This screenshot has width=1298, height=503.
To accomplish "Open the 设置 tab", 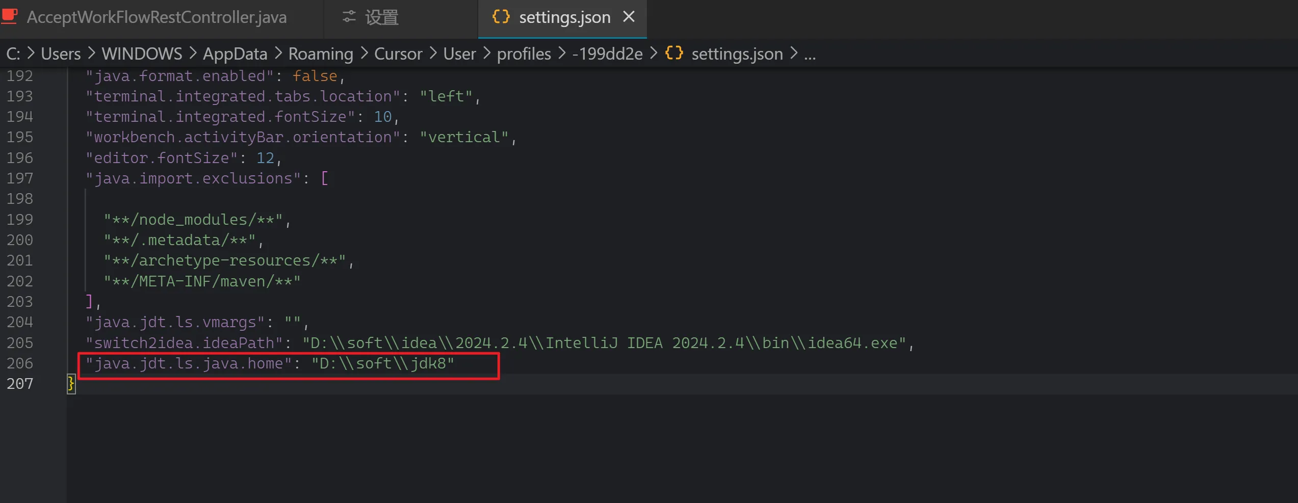I will click(x=381, y=17).
